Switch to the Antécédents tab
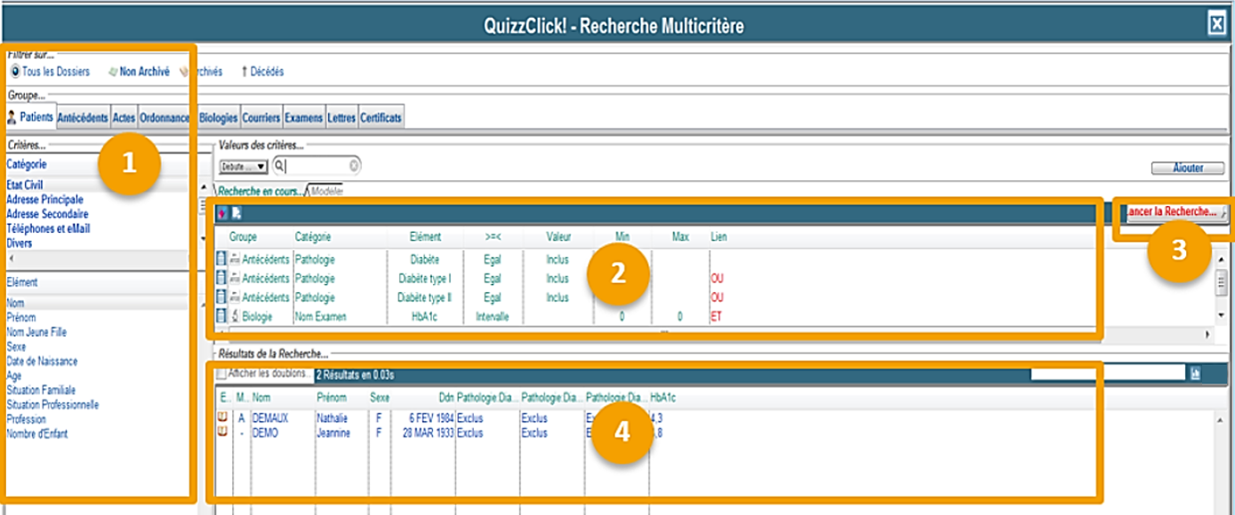 [83, 118]
